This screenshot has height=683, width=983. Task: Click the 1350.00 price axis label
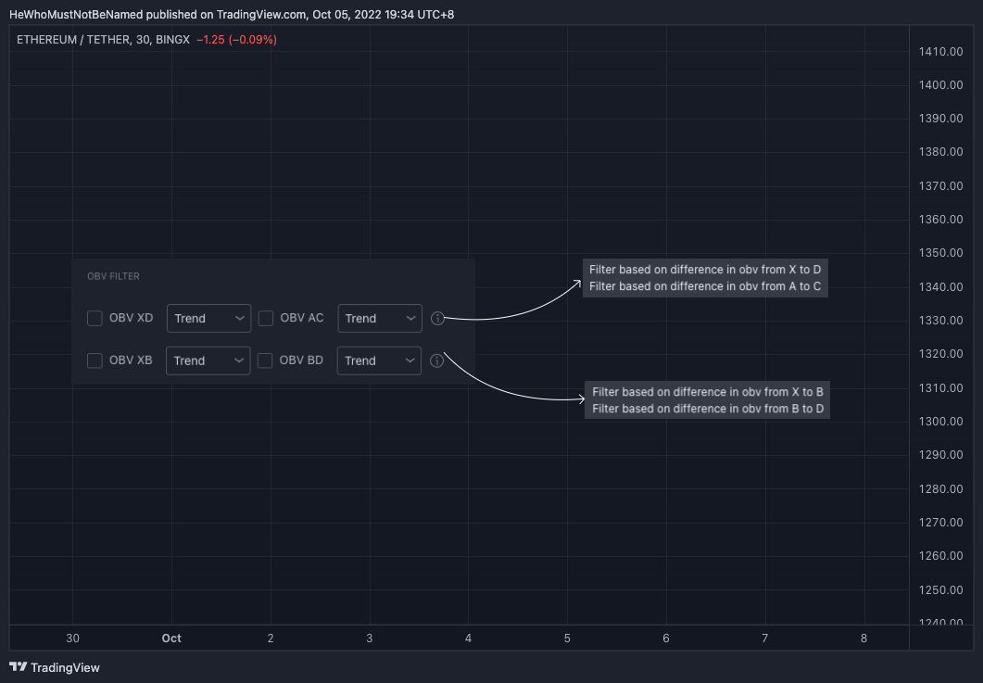pyautogui.click(x=941, y=253)
